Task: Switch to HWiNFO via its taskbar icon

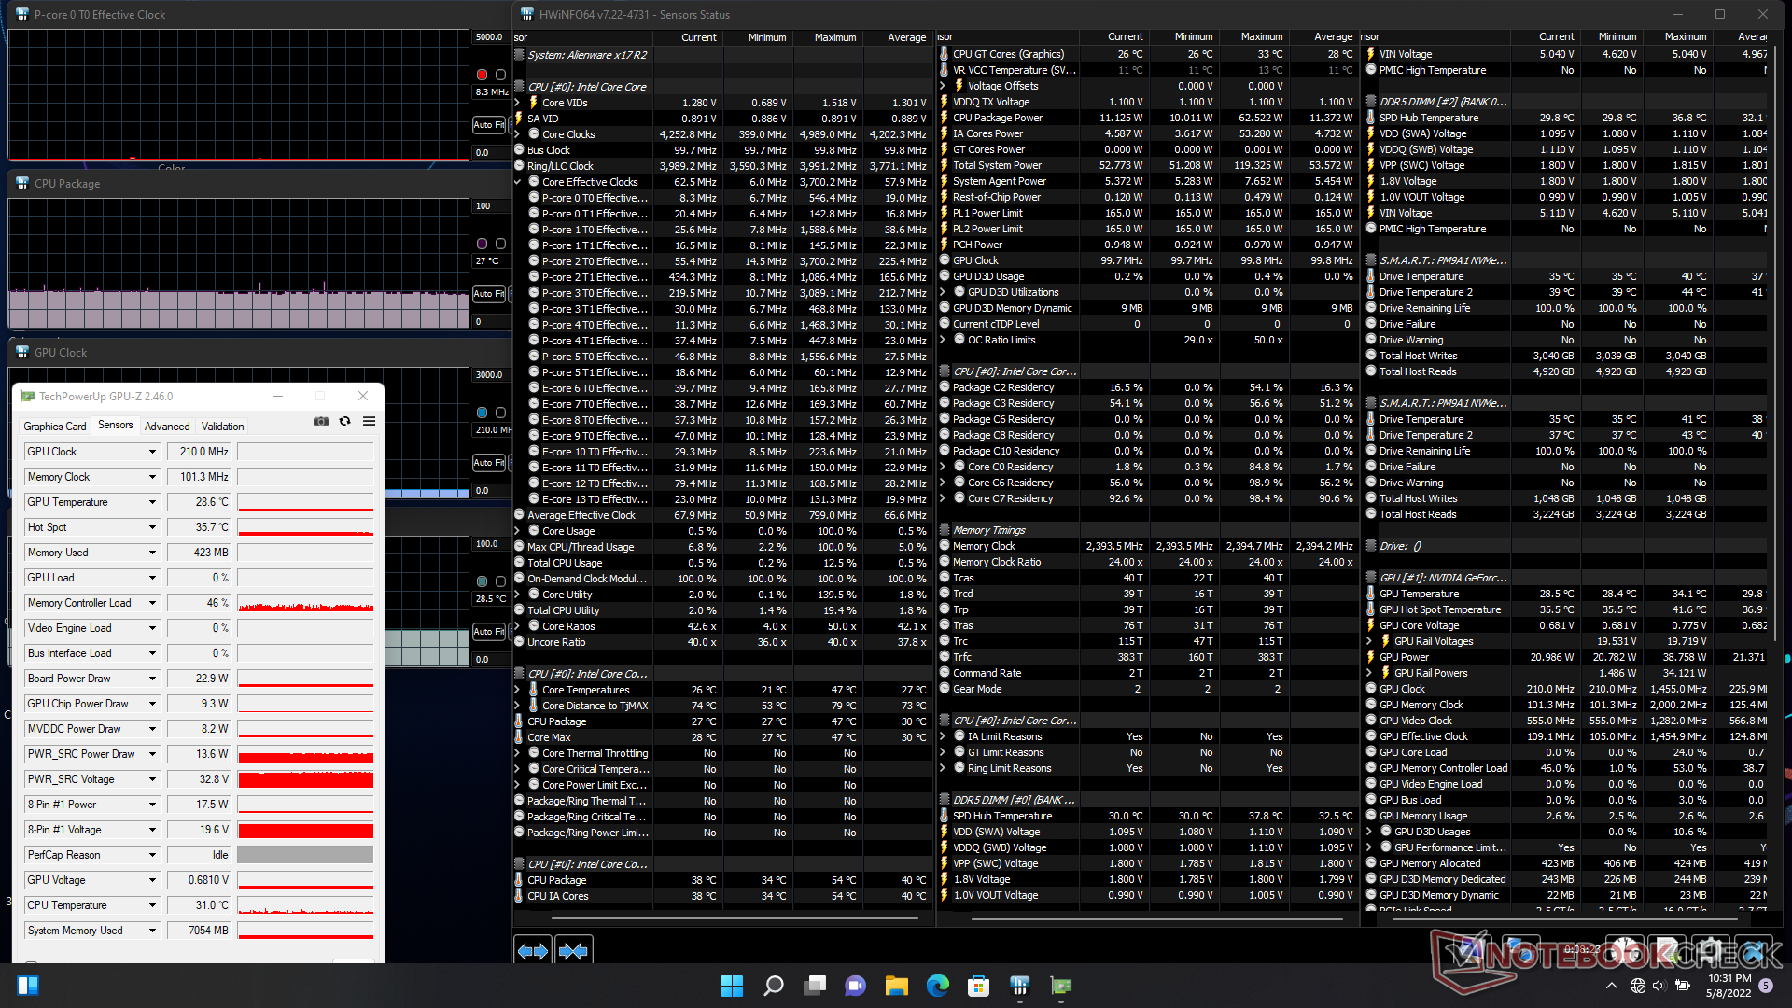Action: (1019, 986)
